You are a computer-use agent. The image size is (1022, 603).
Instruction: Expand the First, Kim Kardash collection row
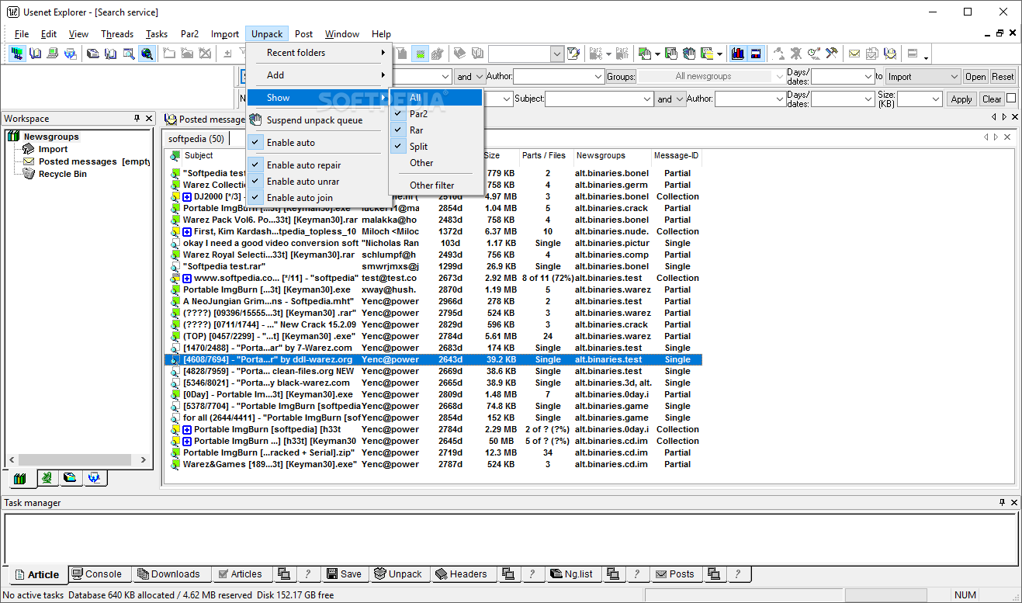click(x=187, y=232)
